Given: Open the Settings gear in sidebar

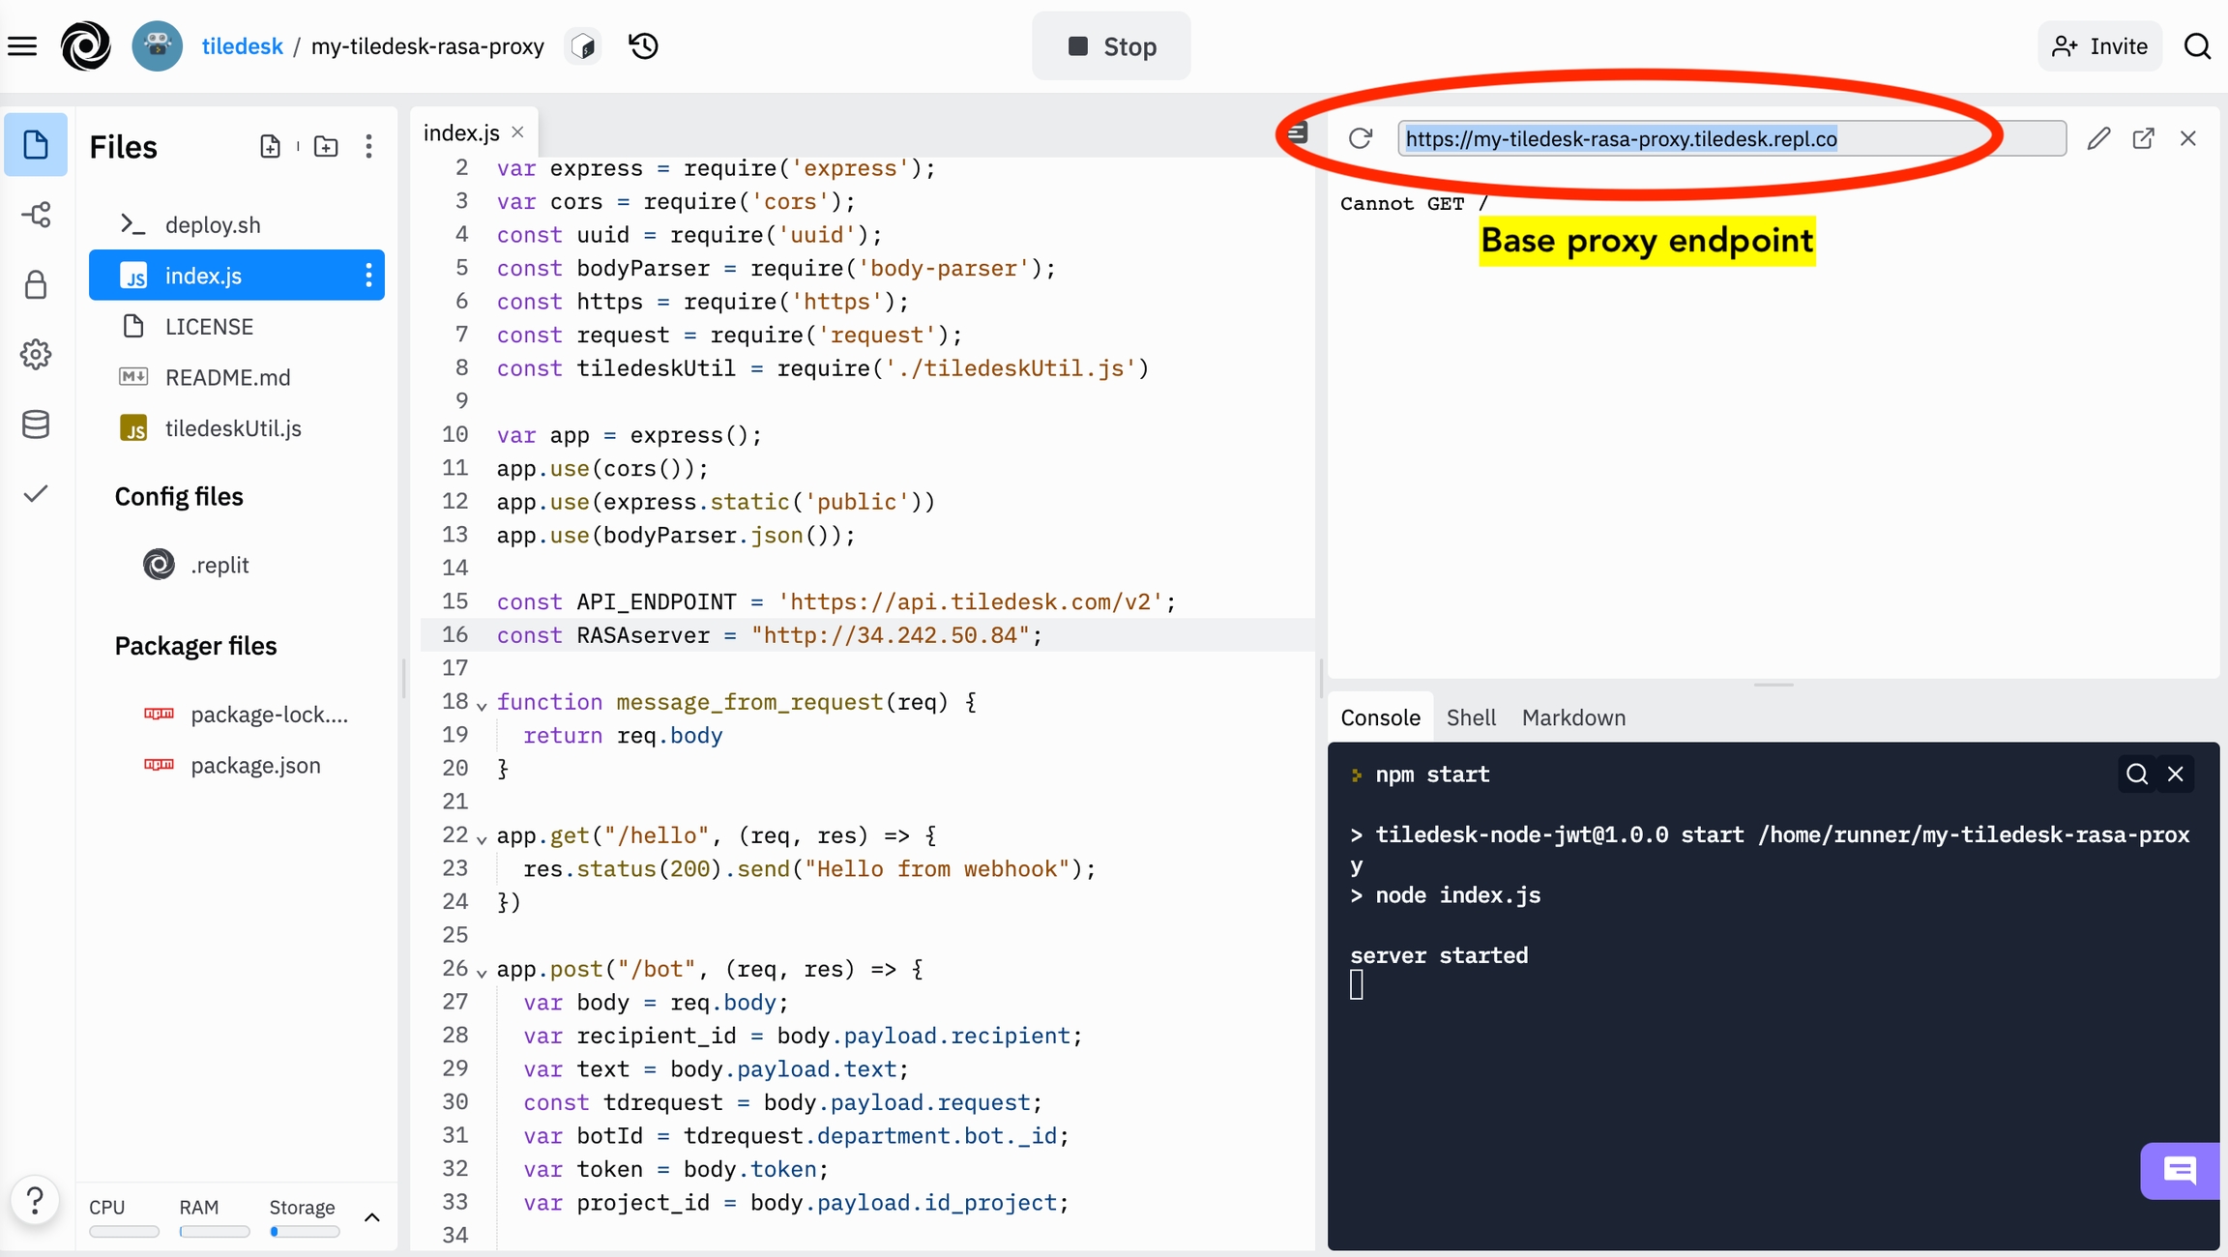Looking at the screenshot, I should click(x=36, y=355).
